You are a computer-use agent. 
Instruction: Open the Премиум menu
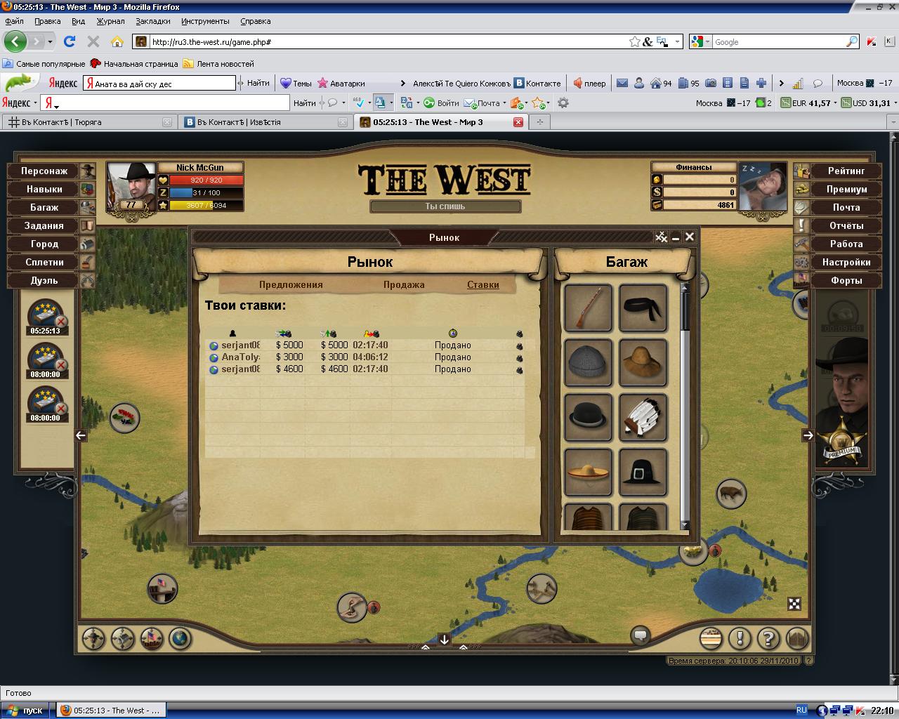[x=846, y=189]
